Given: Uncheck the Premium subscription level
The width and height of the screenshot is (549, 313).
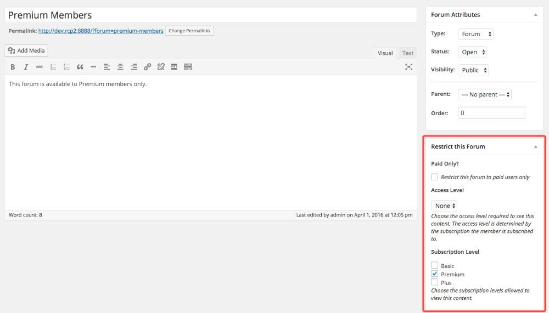Looking at the screenshot, I should (434, 274).
